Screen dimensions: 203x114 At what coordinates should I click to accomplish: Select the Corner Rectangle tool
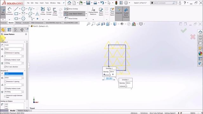(16, 14)
